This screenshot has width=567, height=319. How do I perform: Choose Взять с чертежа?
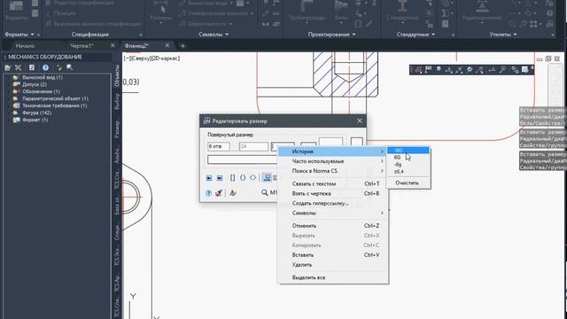pos(333,193)
